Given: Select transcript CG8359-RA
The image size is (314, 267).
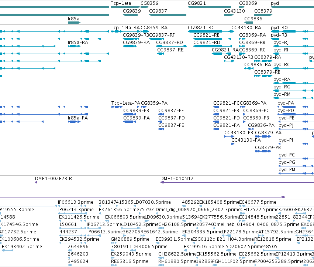Looking at the screenshot, I should click(x=154, y=27).
